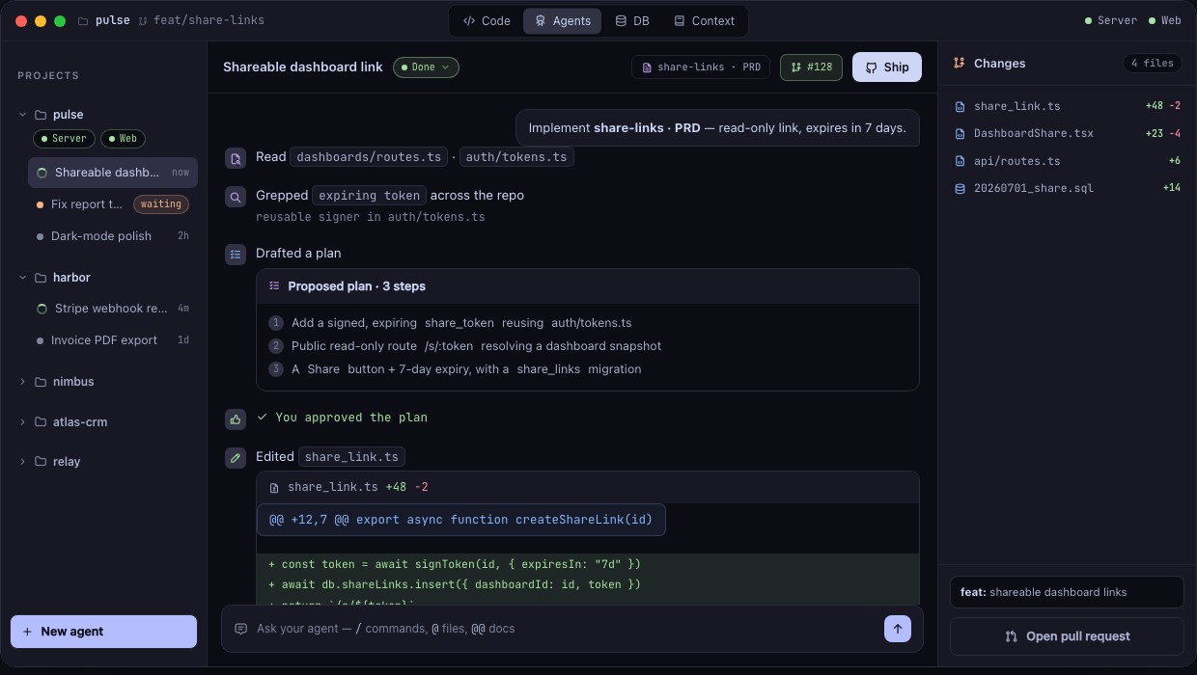The height and width of the screenshot is (675, 1197).
Task: Click the Proposed plan header icon
Action: tap(274, 286)
